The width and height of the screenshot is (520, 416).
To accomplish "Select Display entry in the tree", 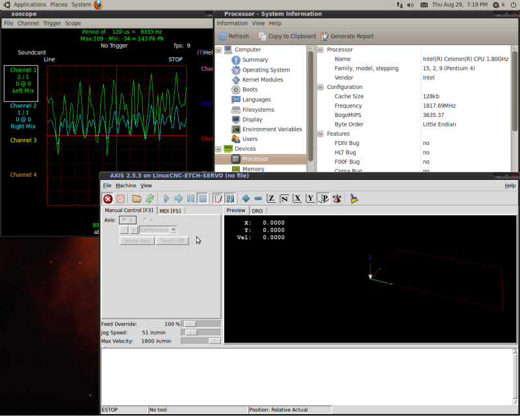I will pos(252,120).
